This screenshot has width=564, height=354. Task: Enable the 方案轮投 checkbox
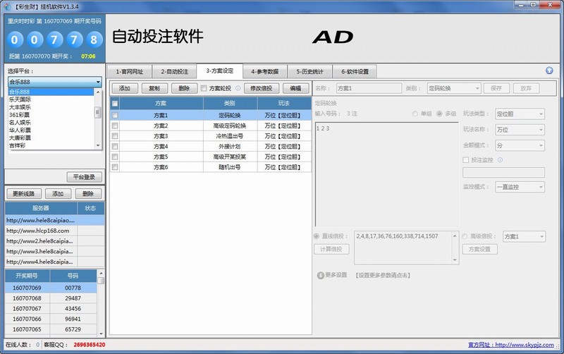tap(204, 88)
